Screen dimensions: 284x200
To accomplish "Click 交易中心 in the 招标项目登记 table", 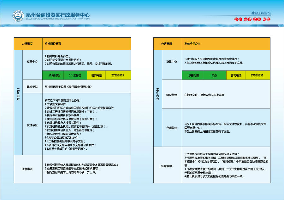I will 32,62.
